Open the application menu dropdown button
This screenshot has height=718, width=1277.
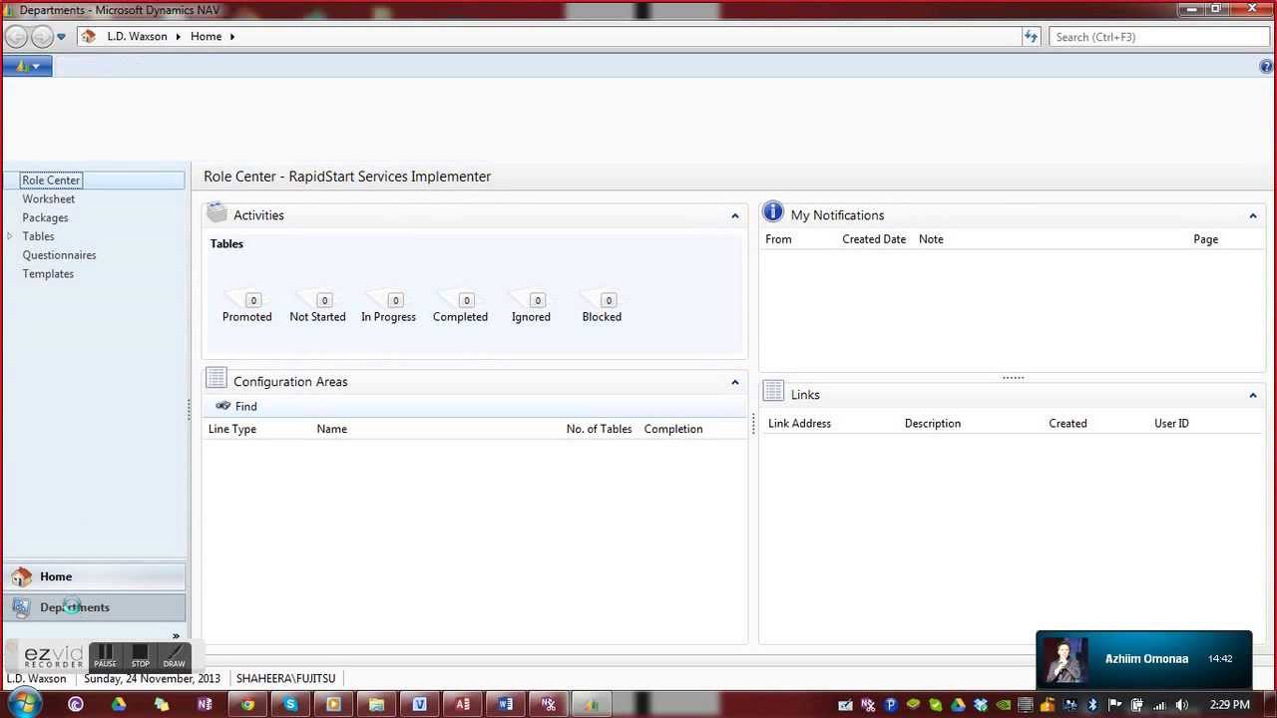point(27,66)
